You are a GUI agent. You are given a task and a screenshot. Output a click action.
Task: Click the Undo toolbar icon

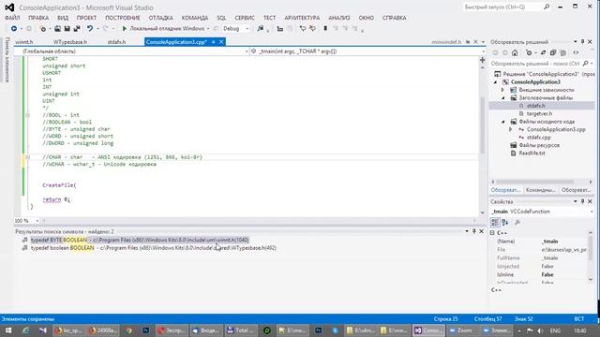click(90, 29)
